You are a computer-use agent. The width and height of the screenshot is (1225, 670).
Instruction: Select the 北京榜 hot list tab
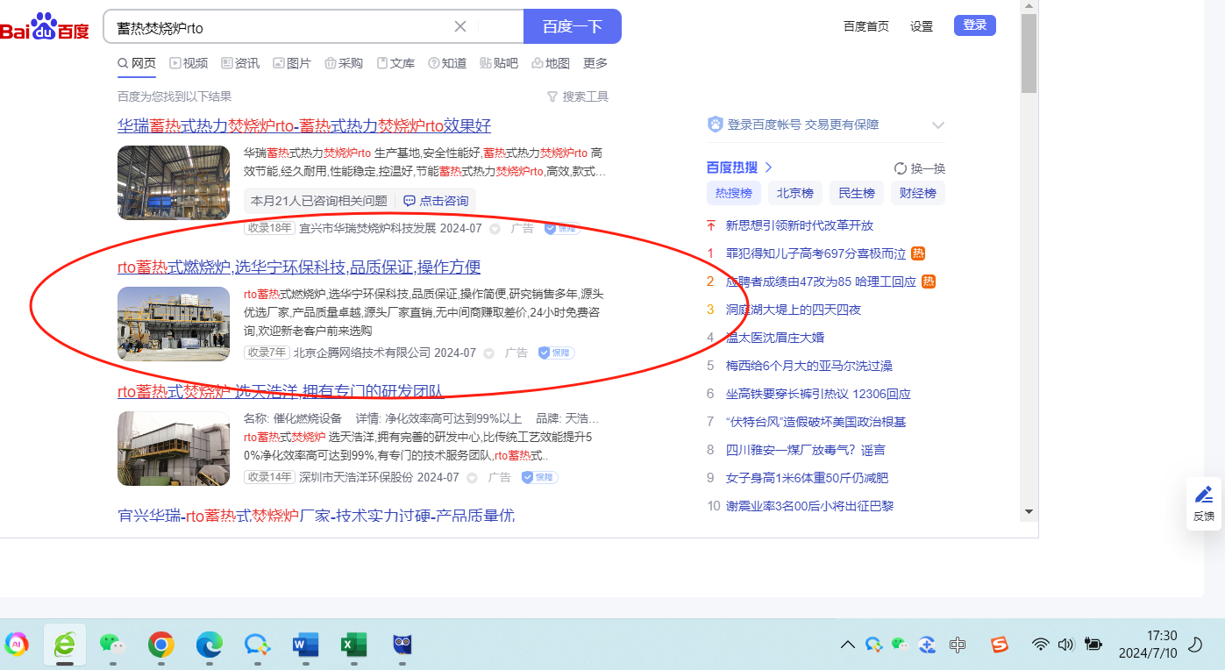(x=795, y=193)
